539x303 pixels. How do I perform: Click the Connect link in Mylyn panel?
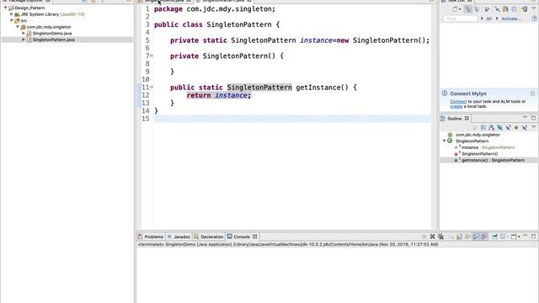[x=458, y=102]
